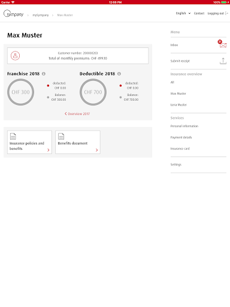Click arrow on Benefits document card
This screenshot has height=307, width=230.
tap(96, 150)
